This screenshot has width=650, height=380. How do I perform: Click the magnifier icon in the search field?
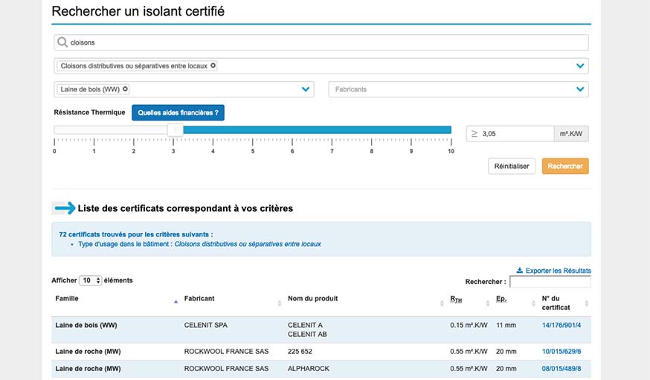tap(62, 42)
